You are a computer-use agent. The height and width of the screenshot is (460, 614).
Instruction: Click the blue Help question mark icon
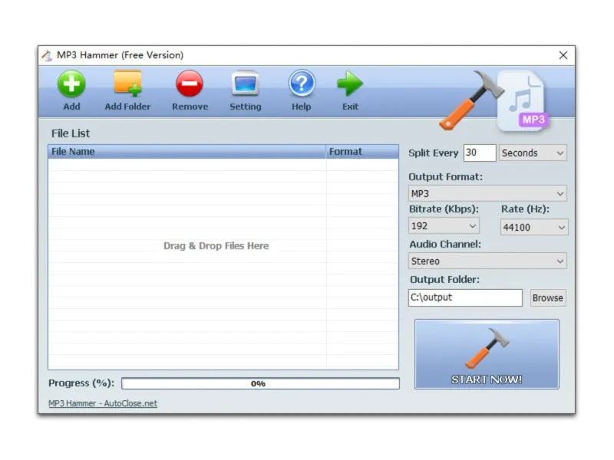(301, 84)
